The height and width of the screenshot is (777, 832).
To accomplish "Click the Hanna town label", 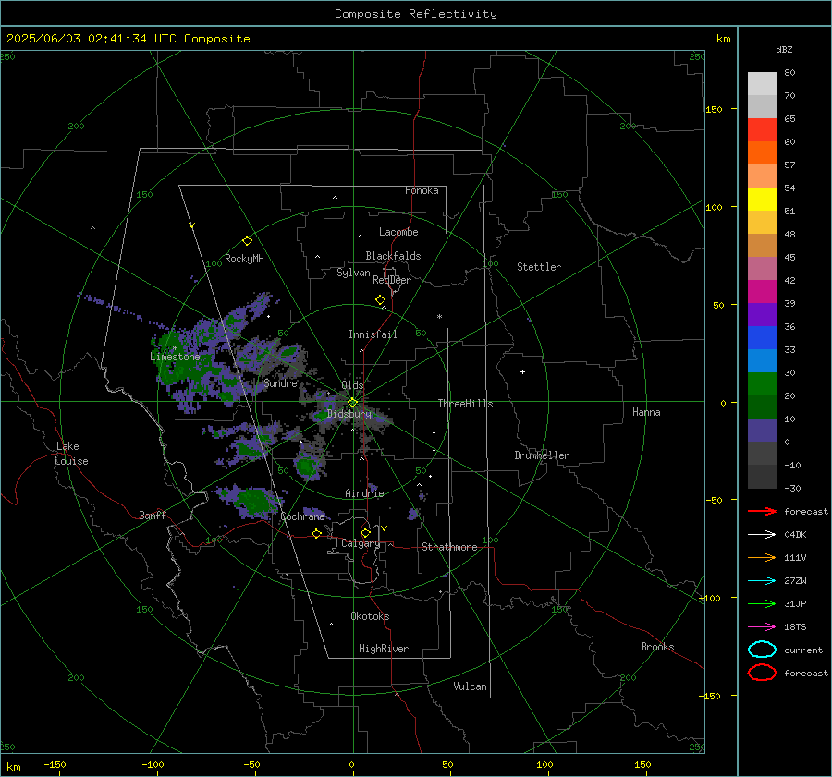I will pos(646,412).
